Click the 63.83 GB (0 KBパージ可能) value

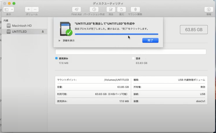(x=112, y=94)
